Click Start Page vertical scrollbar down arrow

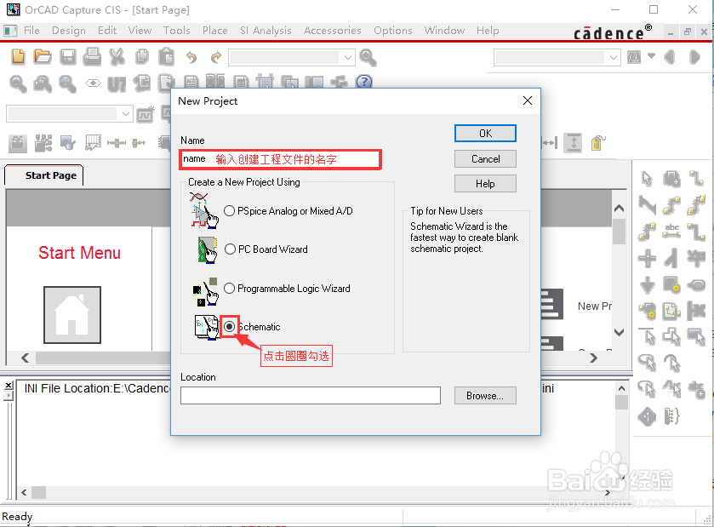[619, 332]
